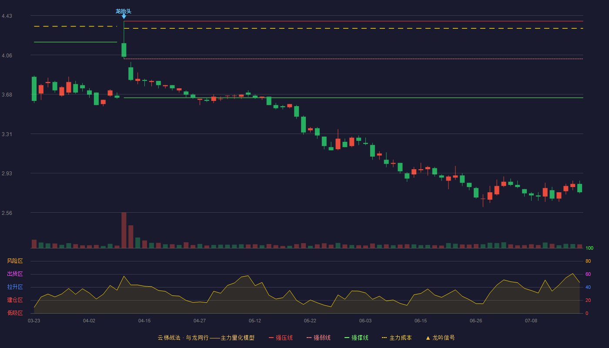609x348 pixels.
Task: Click the 风险区 zone label
Action: tap(15, 261)
